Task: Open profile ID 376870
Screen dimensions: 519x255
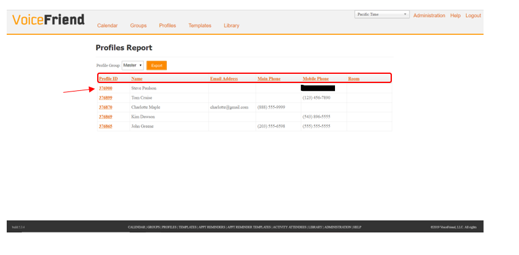Action: tap(106, 107)
